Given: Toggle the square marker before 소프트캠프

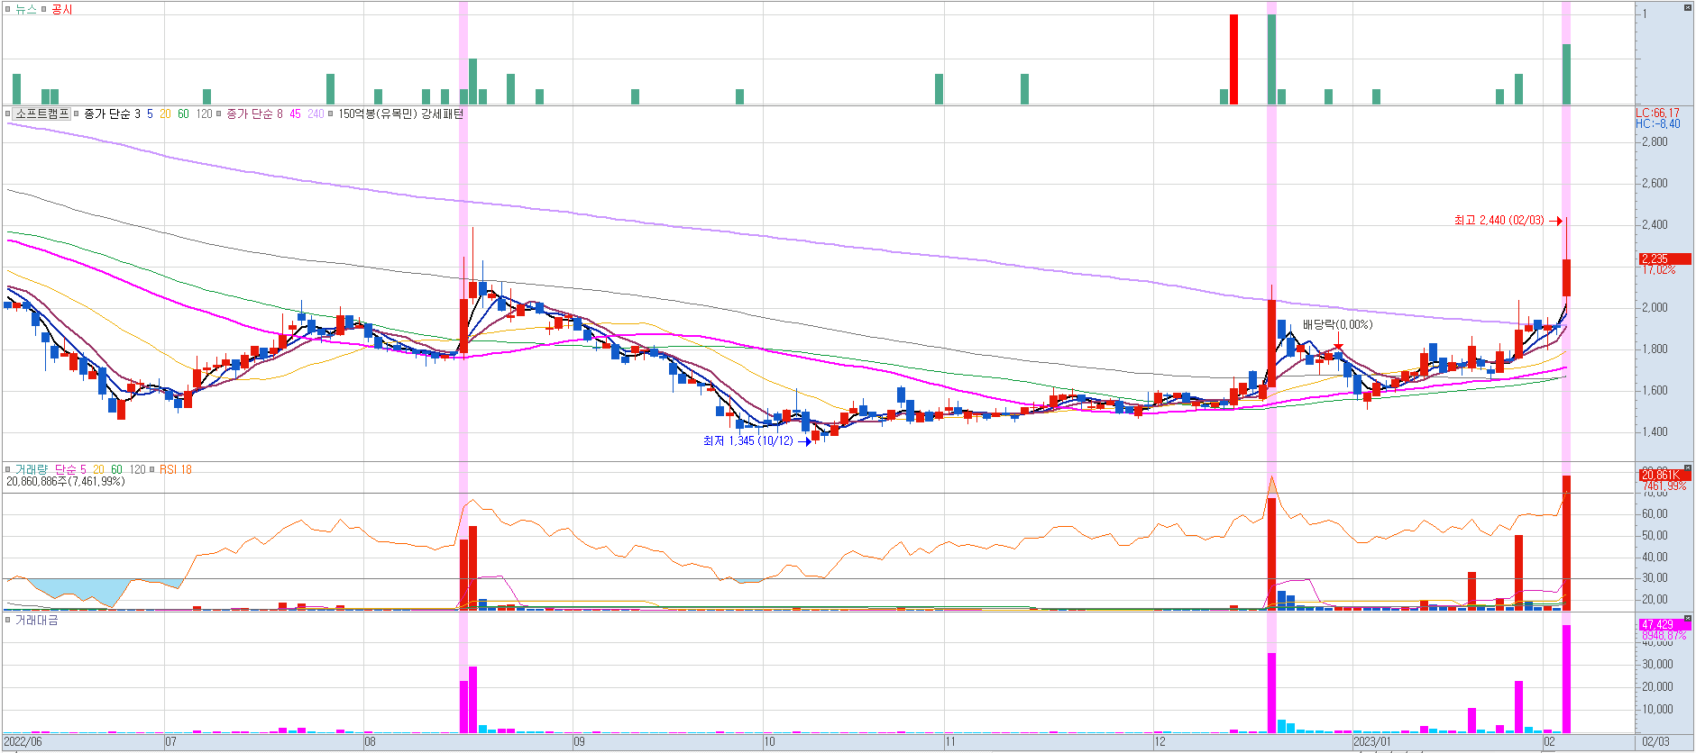Looking at the screenshot, I should pos(8,113).
